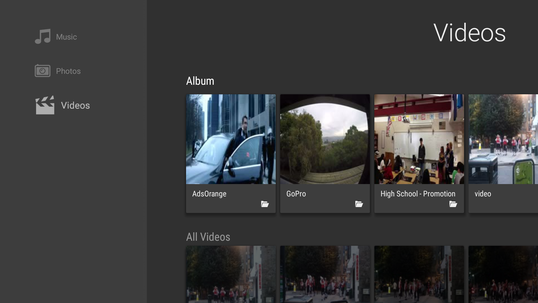
Task: Open the video album street thumbnail
Action: [503, 139]
